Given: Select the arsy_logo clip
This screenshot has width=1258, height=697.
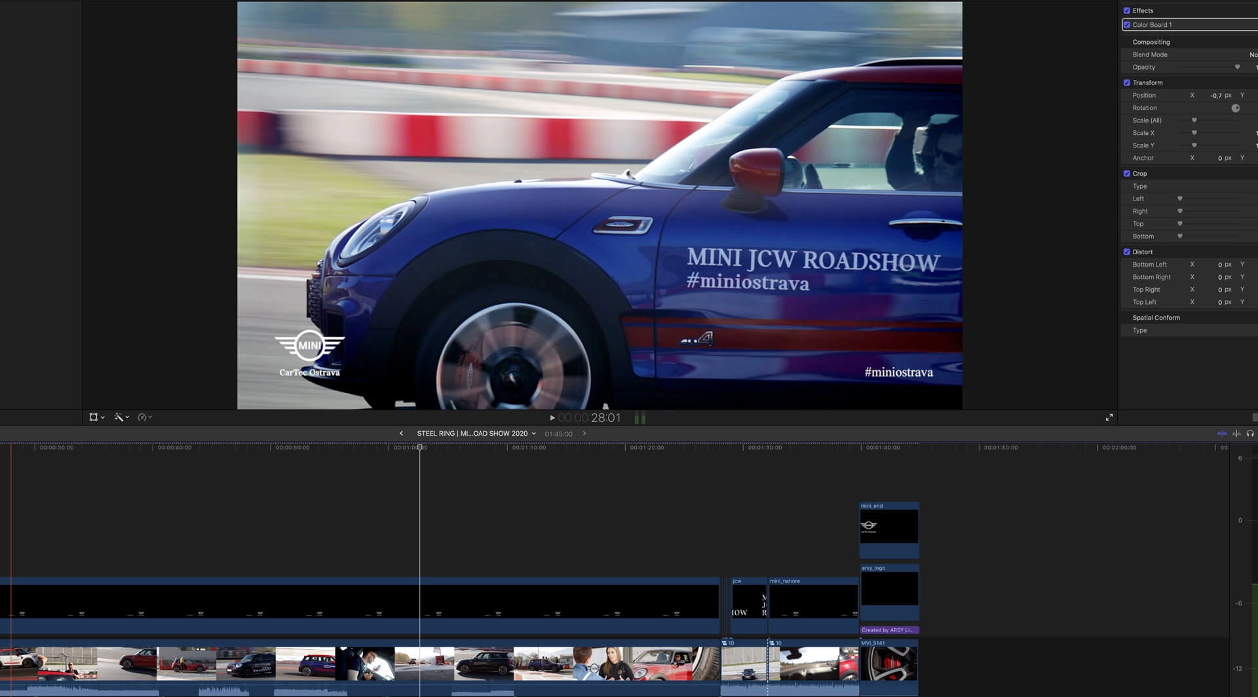Looking at the screenshot, I should point(889,592).
